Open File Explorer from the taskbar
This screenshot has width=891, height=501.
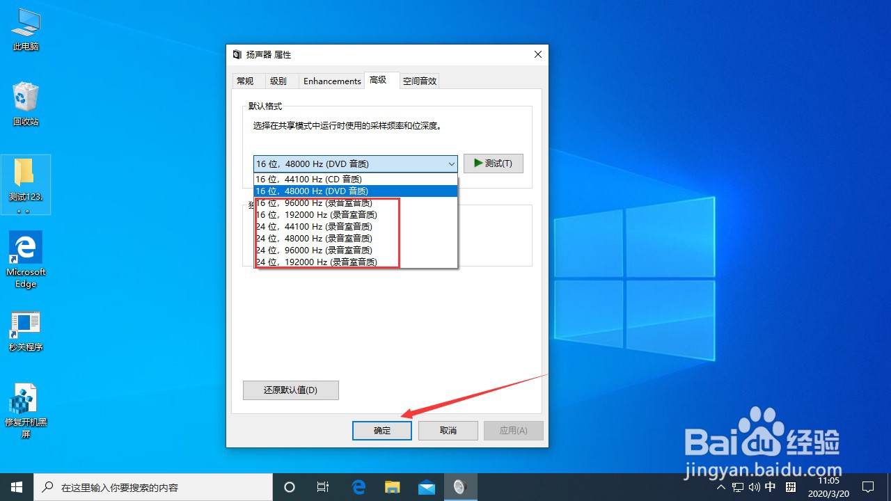(392, 487)
